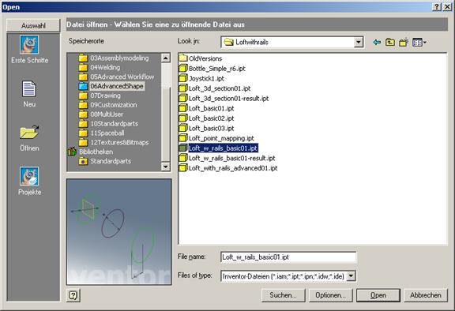Image resolution: width=455 pixels, height=311 pixels.
Task: Click the Abbrechen button
Action: [x=426, y=295]
